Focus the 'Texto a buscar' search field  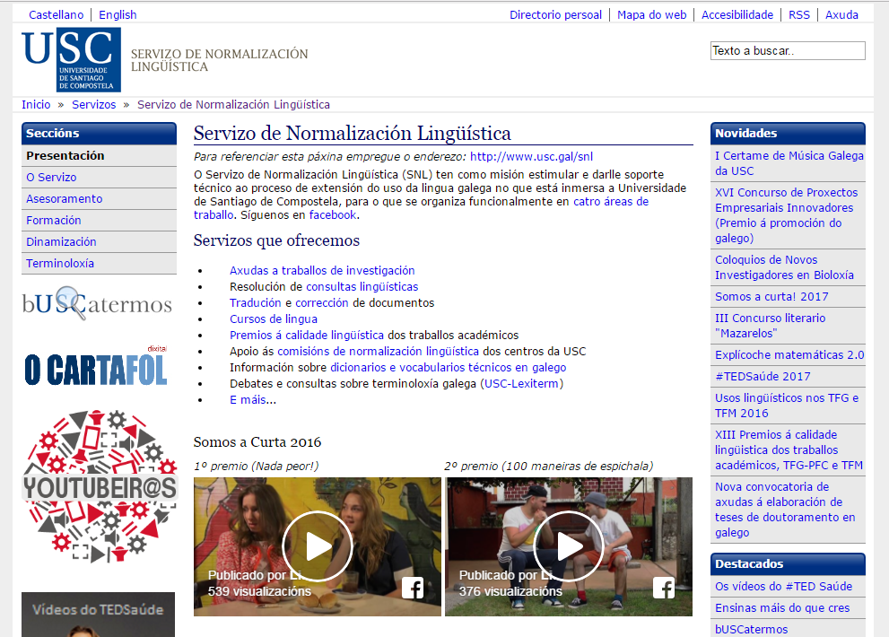(x=787, y=51)
